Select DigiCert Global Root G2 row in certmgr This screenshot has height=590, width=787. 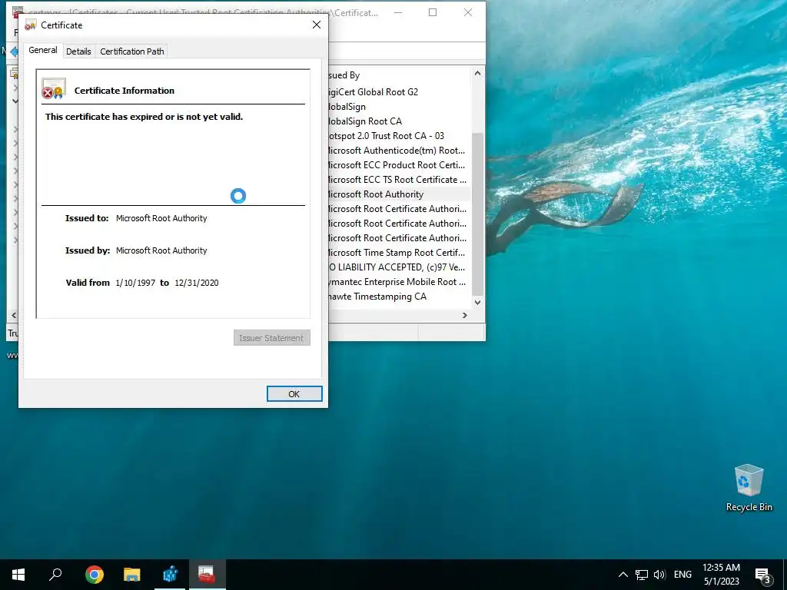tap(399, 92)
